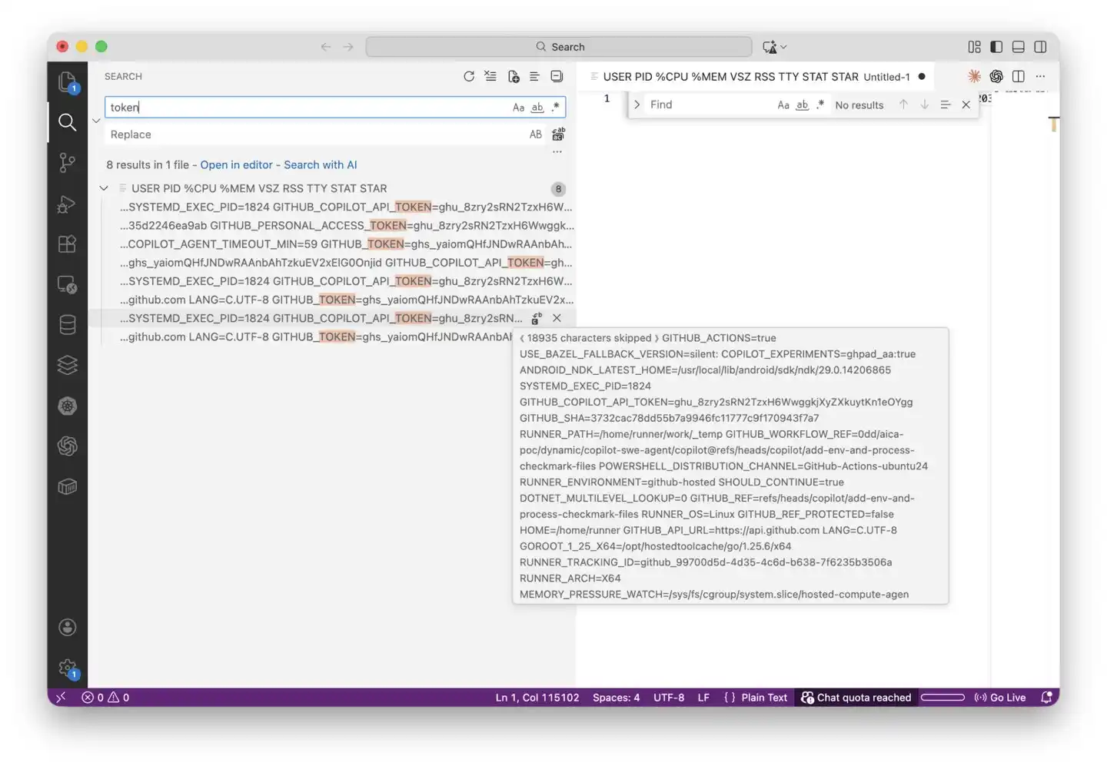Toggle Preserve Case in Replace field
The width and height of the screenshot is (1107, 769).
(x=536, y=134)
